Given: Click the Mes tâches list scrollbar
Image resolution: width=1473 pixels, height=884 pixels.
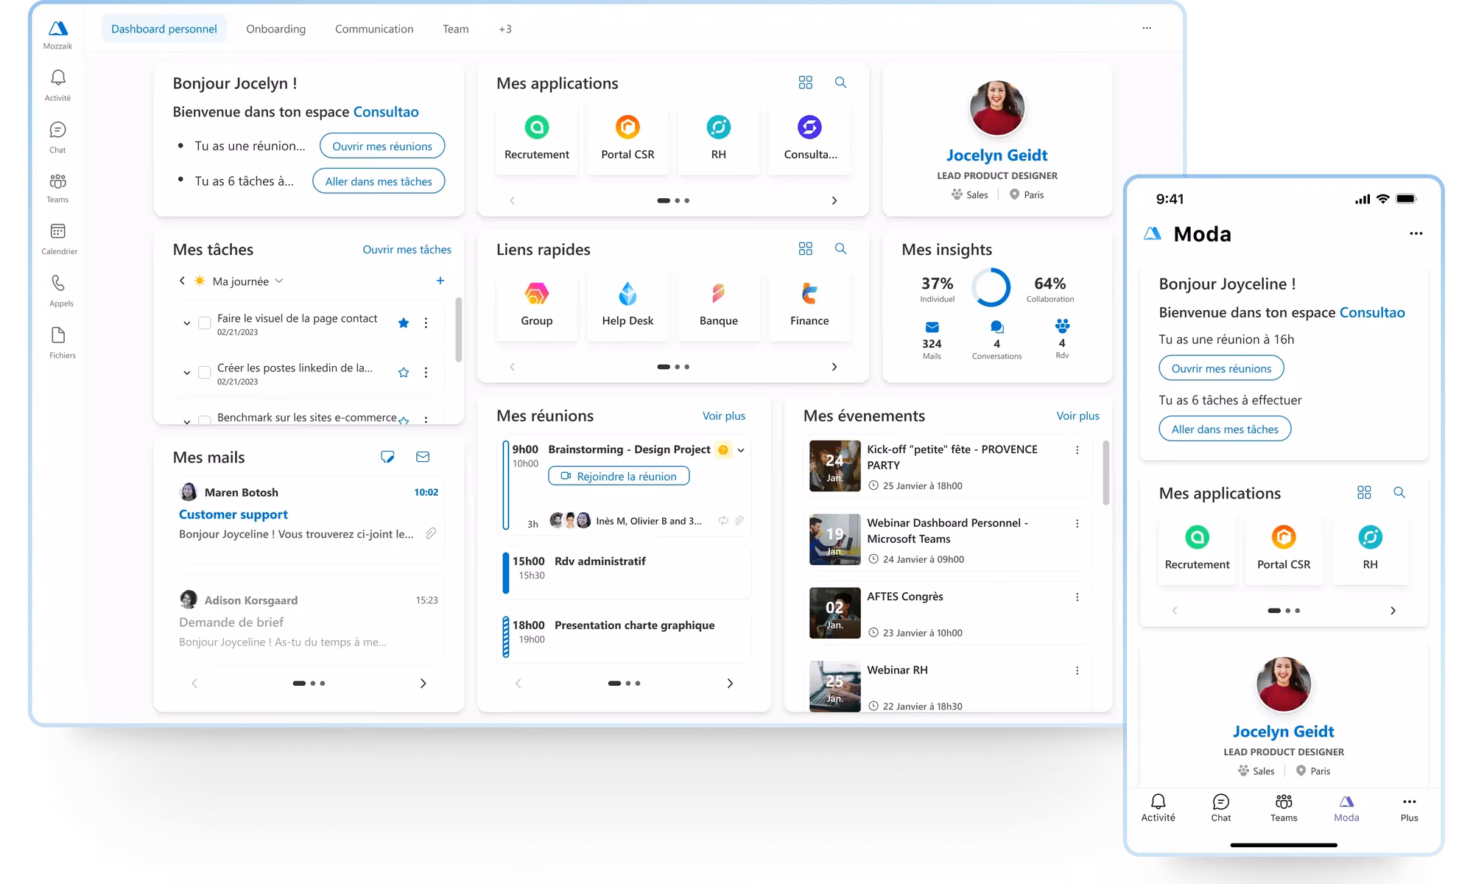Looking at the screenshot, I should 458,329.
